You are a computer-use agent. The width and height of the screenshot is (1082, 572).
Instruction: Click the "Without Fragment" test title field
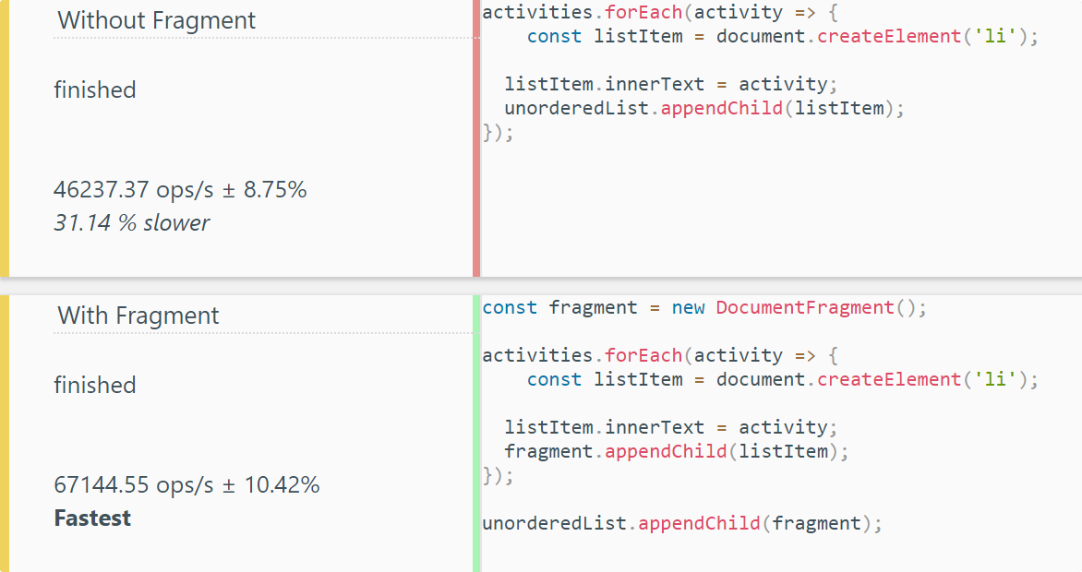click(x=157, y=20)
